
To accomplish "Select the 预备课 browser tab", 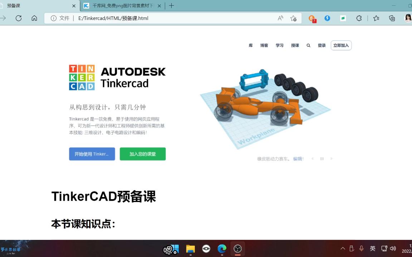I will click(36, 6).
